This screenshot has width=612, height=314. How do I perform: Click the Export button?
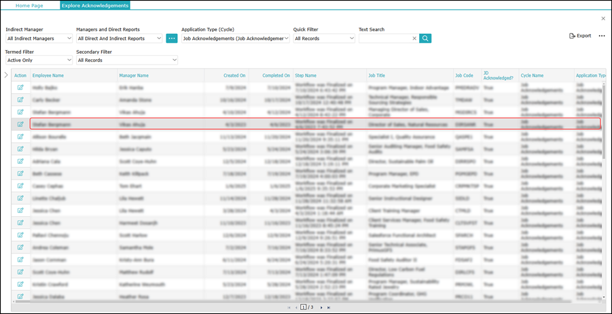[580, 36]
